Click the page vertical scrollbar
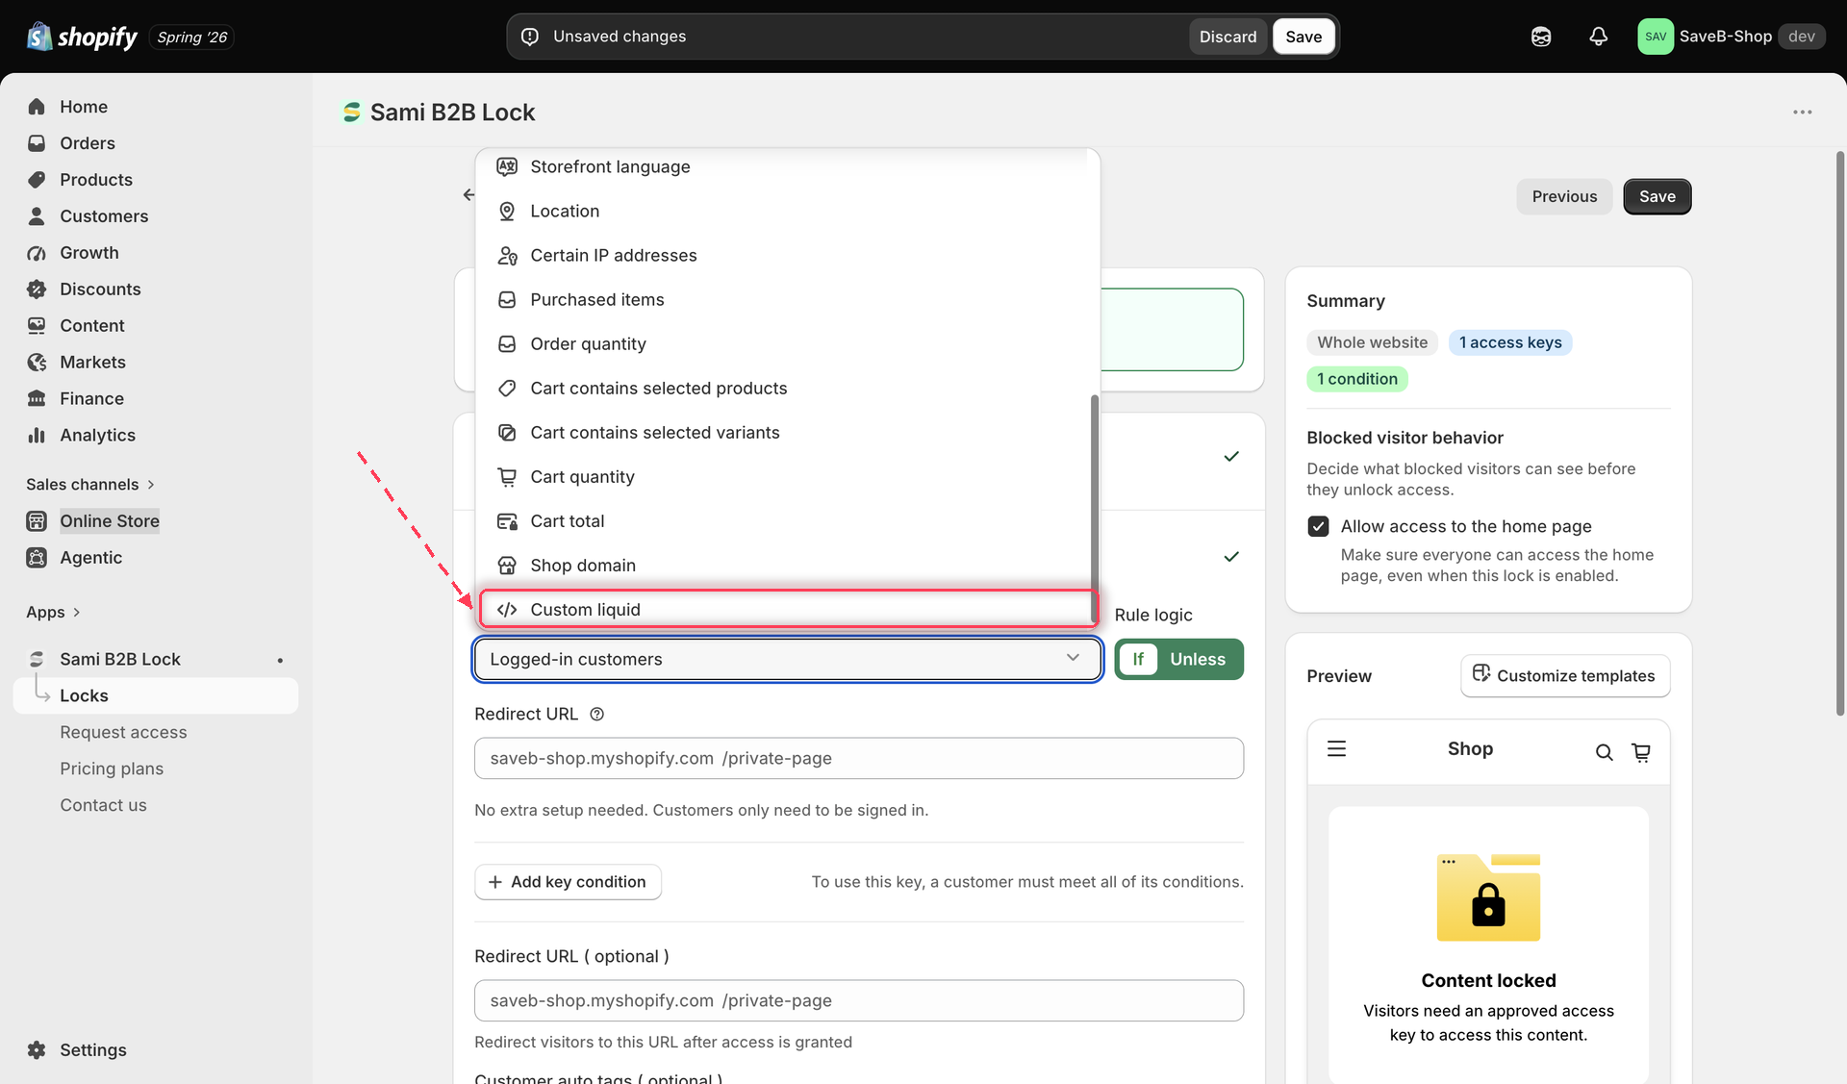Screen dimensions: 1847x1084 (x=1839, y=433)
